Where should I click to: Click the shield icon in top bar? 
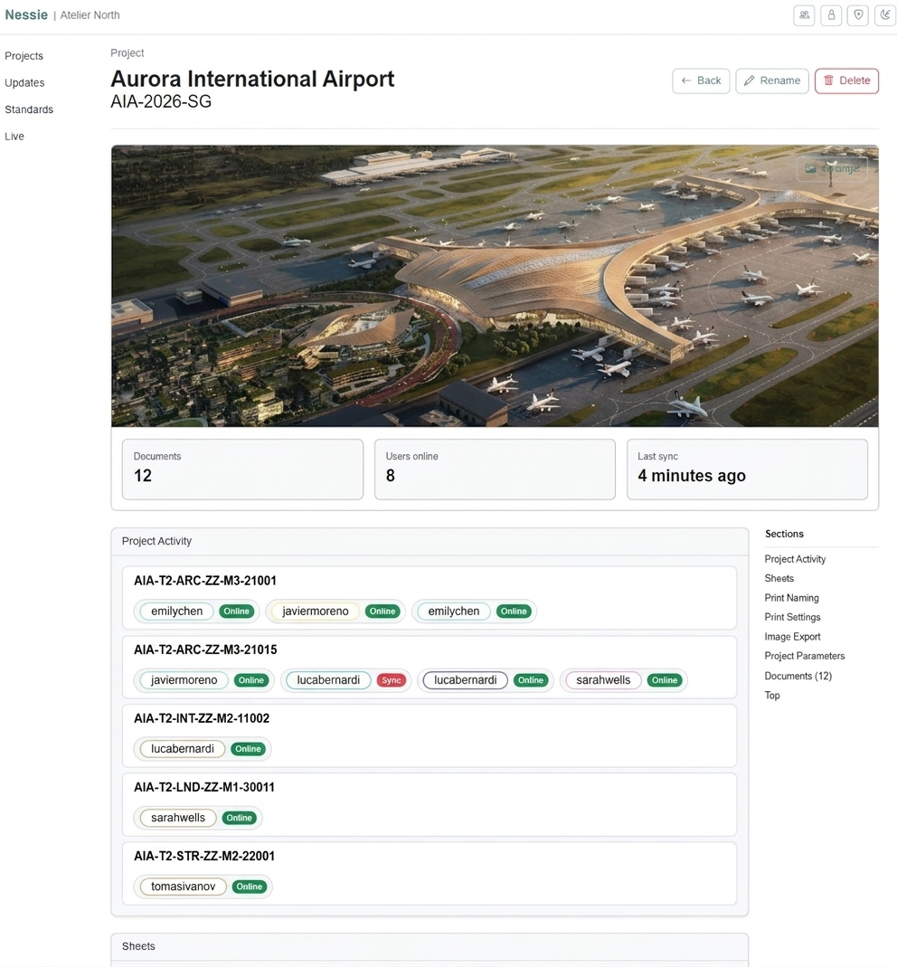(x=858, y=15)
